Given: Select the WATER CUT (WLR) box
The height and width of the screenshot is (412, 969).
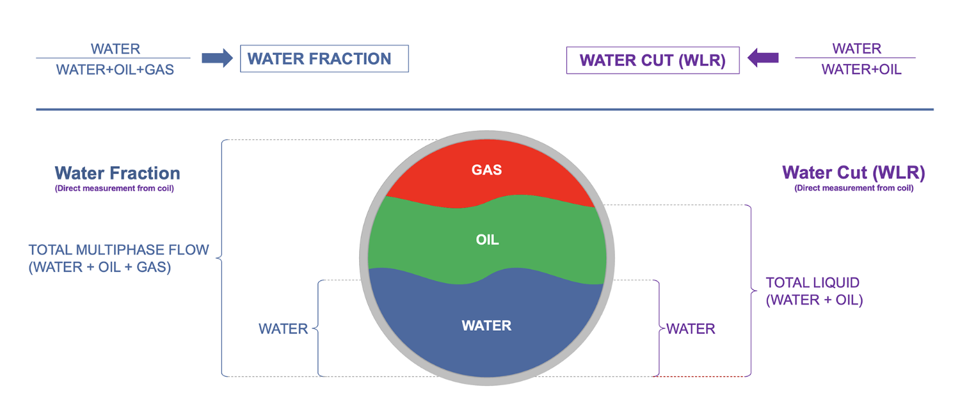Looking at the screenshot, I should coord(652,60).
